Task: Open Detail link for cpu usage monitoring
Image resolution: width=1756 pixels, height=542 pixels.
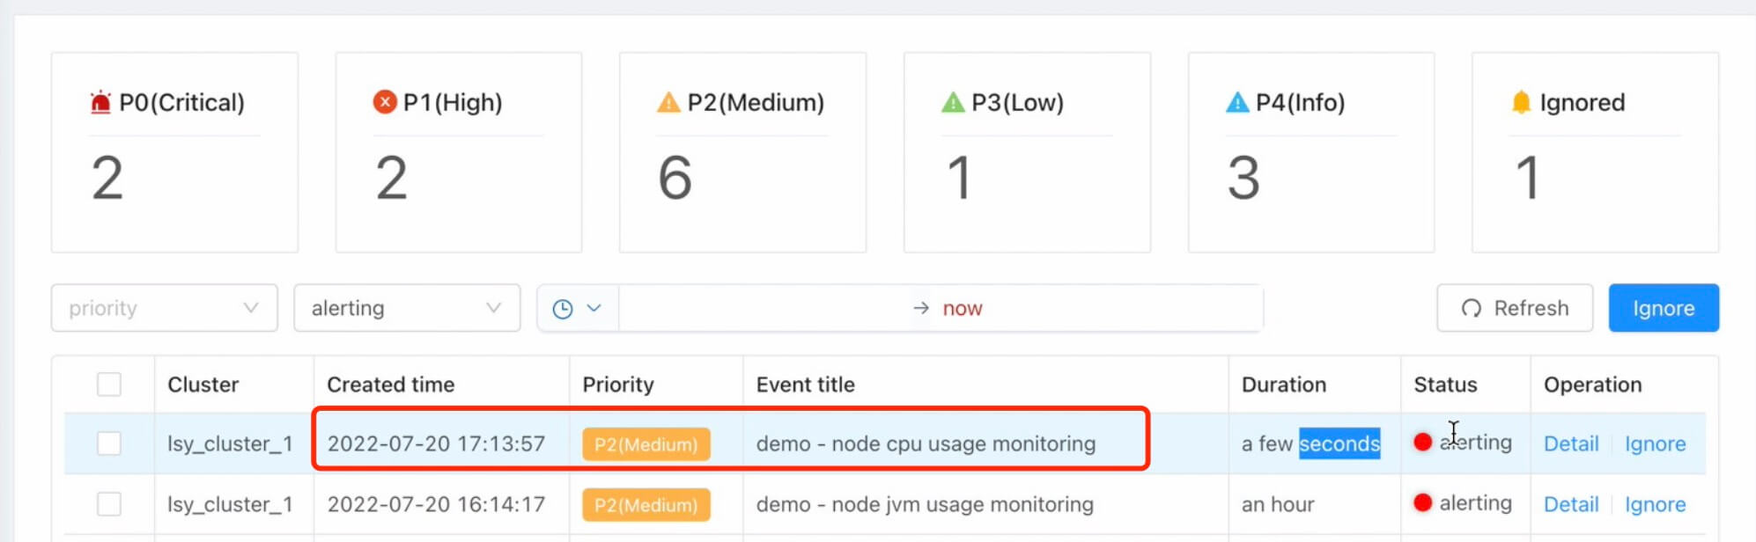Action: 1570,444
